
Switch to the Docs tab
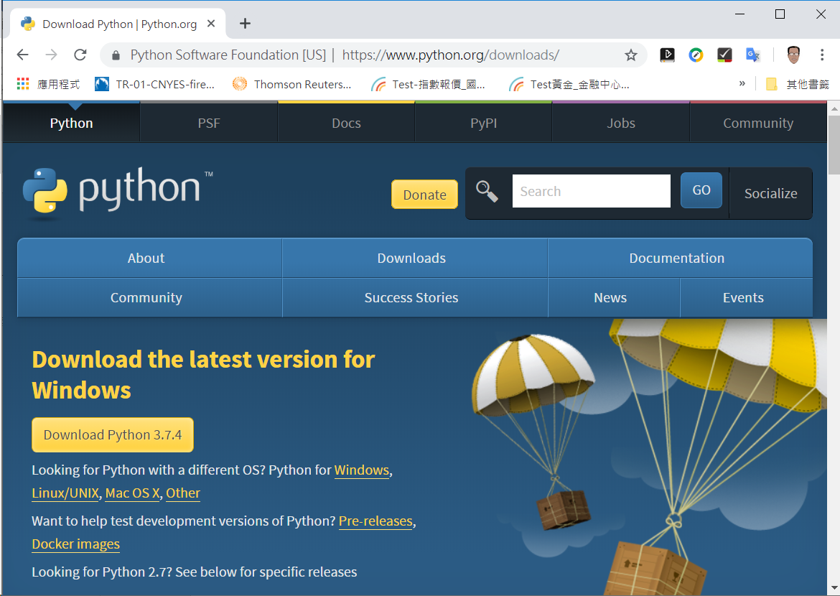click(x=347, y=123)
